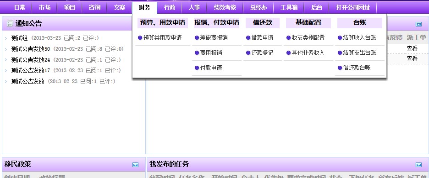Click the bullet icon beside 差旅费报销
The height and width of the screenshot is (178, 429).
pyautogui.click(x=197, y=37)
